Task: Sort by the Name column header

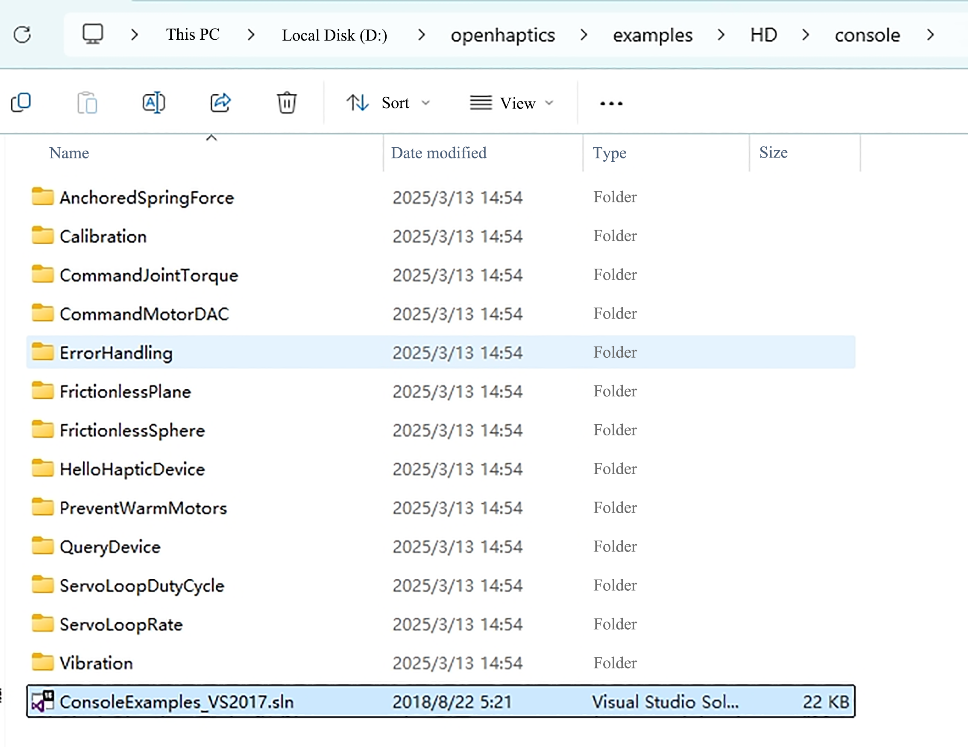Action: click(x=69, y=153)
